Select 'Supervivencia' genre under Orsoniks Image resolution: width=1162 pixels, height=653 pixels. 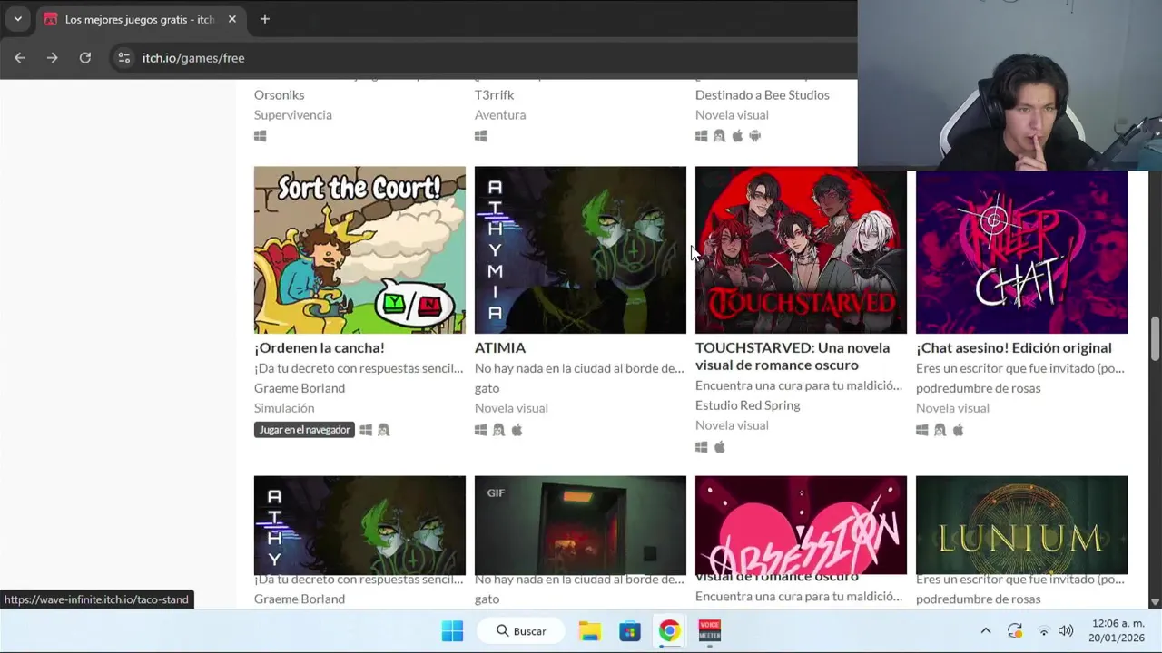pyautogui.click(x=293, y=114)
